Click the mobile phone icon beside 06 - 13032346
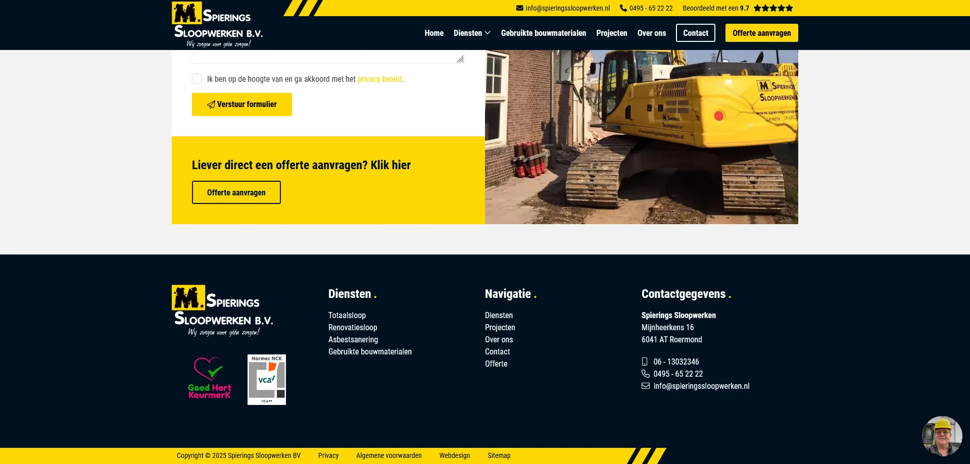The height and width of the screenshot is (464, 970). coord(645,362)
